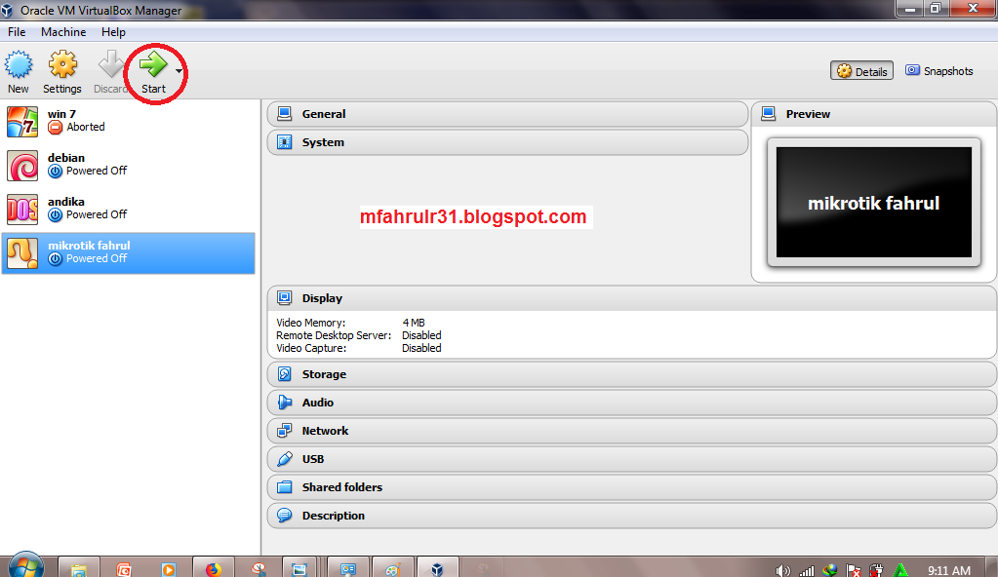
Task: Click the green Start arrow icon
Action: click(153, 63)
